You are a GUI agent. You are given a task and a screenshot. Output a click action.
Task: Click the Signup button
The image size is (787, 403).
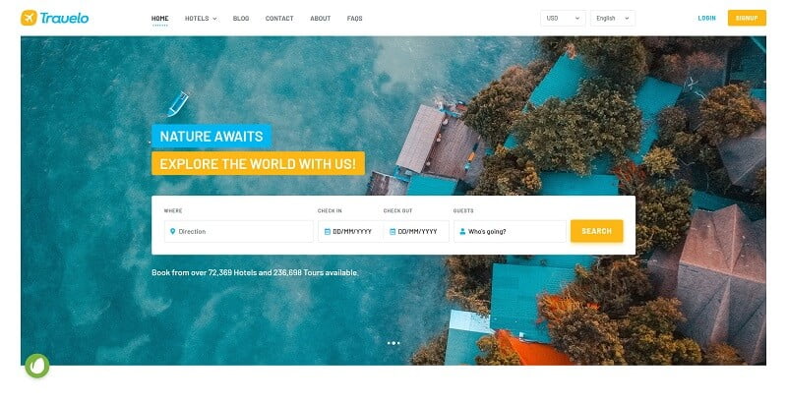[747, 18]
